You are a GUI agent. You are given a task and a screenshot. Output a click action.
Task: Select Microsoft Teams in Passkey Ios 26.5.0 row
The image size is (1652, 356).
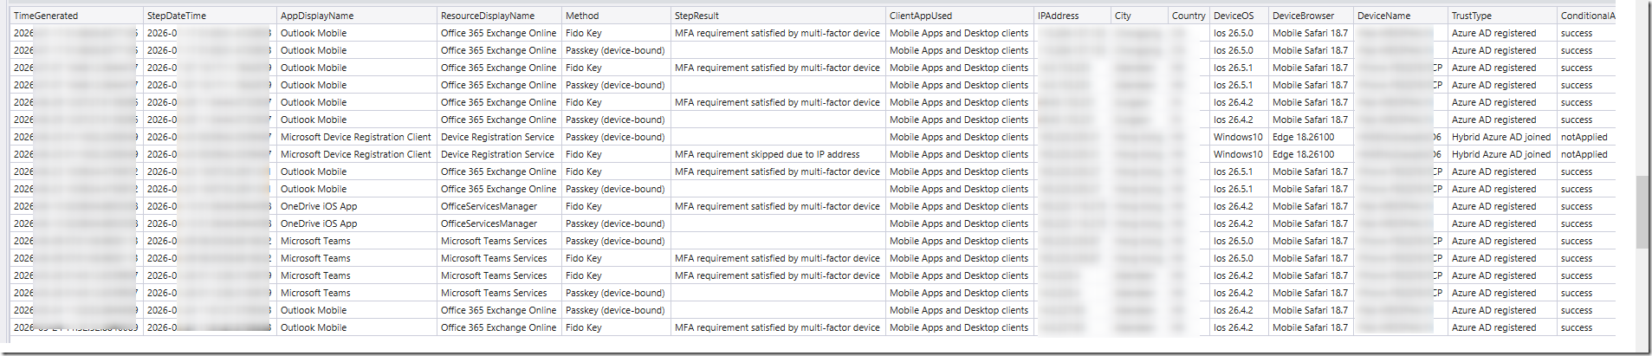pos(315,241)
